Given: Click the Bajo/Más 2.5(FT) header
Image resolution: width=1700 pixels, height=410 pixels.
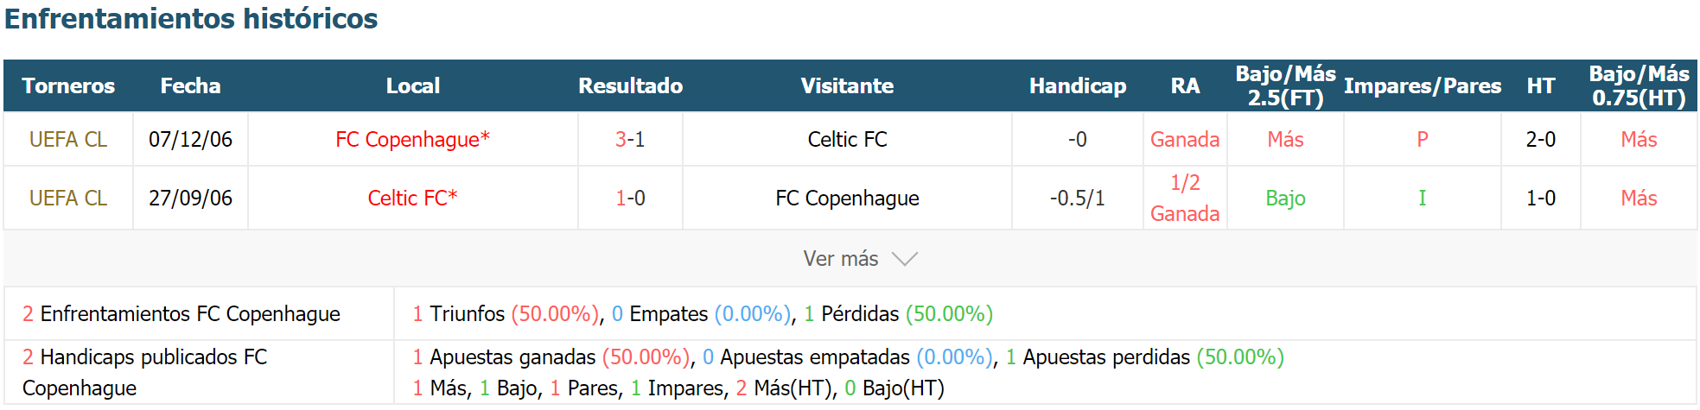Looking at the screenshot, I should (1286, 85).
